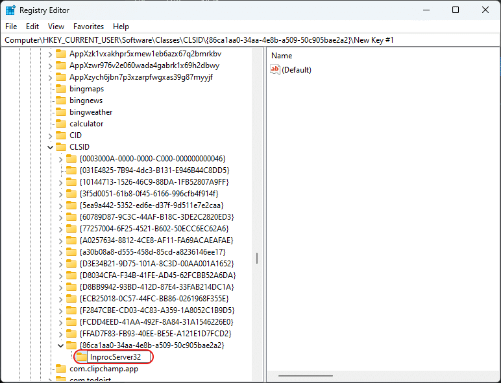Open the Favorites menu
The height and width of the screenshot is (383, 501).
coord(88,27)
